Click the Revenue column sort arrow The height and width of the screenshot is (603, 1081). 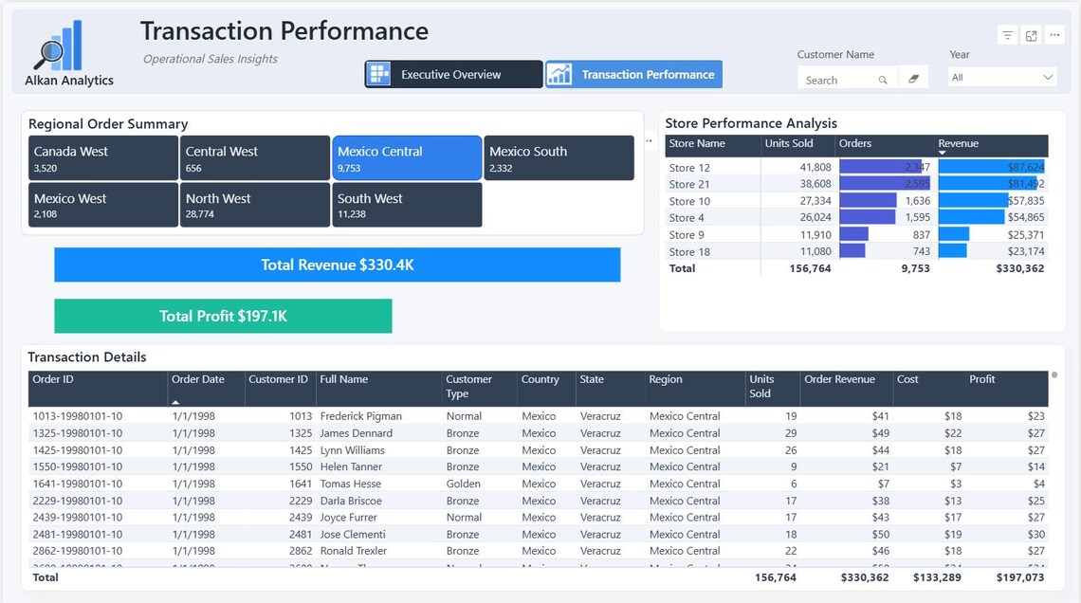pos(942,153)
